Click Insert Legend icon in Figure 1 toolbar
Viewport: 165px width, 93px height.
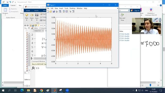pyautogui.click(x=67, y=11)
